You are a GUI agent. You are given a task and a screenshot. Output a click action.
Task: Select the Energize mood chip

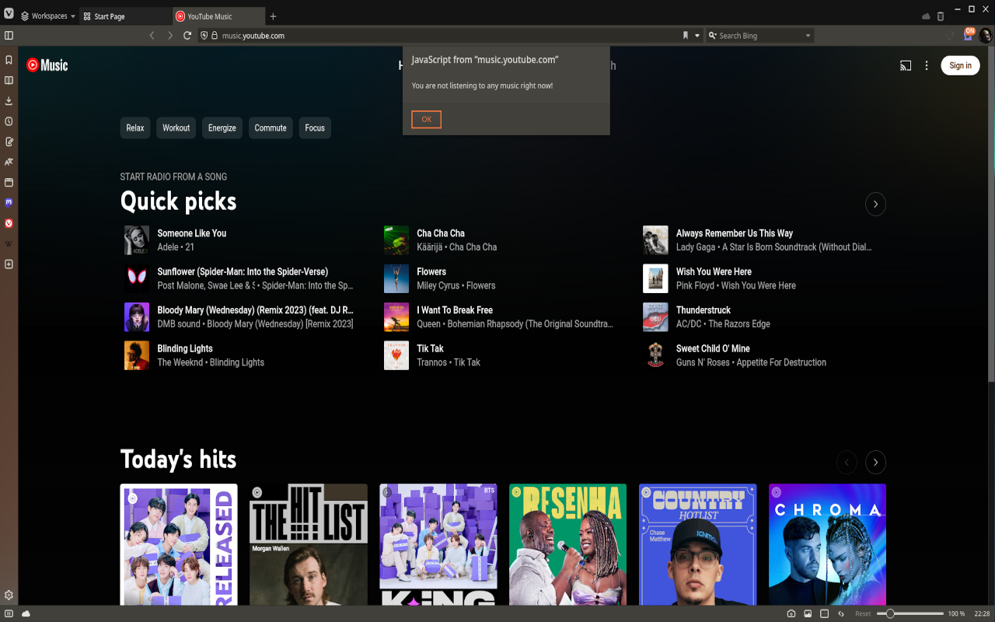[x=222, y=128]
